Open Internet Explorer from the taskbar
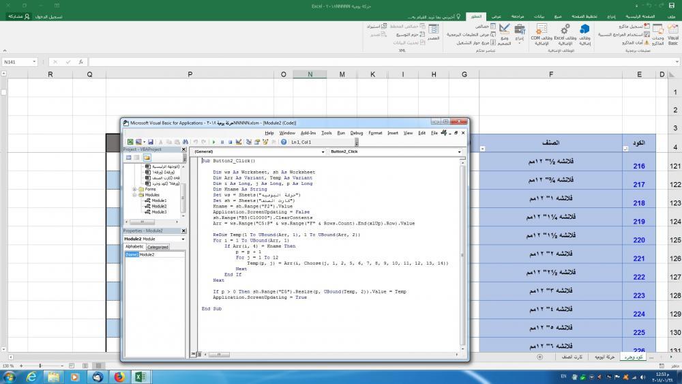 point(31,376)
